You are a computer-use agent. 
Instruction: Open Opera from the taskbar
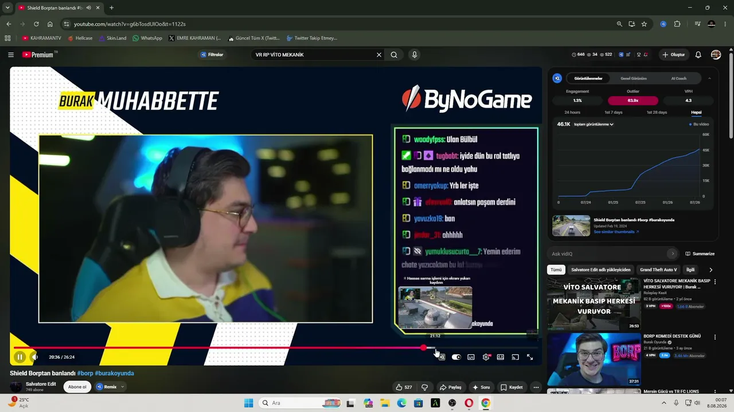coord(469,403)
